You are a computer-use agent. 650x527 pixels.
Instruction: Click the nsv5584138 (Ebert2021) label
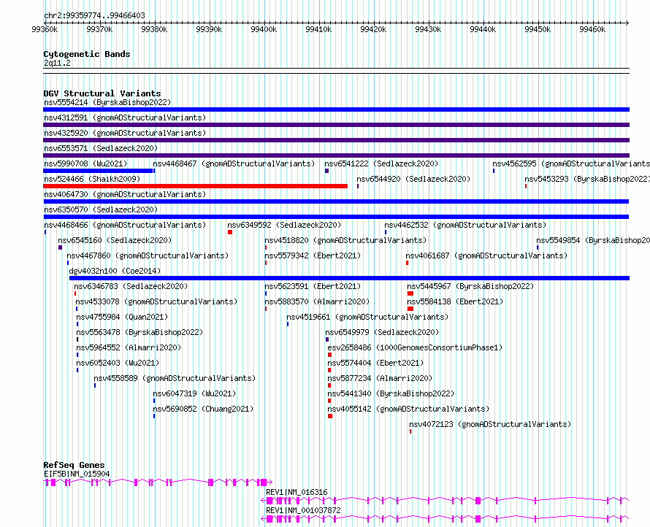tap(455, 301)
